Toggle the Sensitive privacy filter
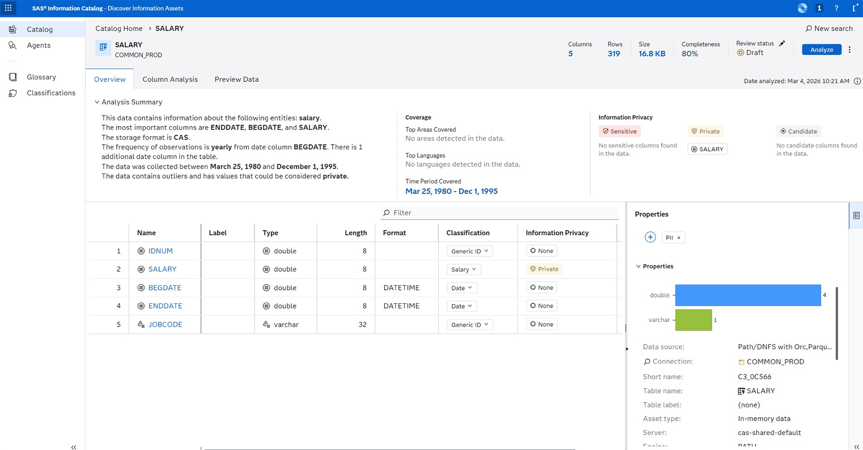Viewport: 863px width, 450px height. [619, 131]
